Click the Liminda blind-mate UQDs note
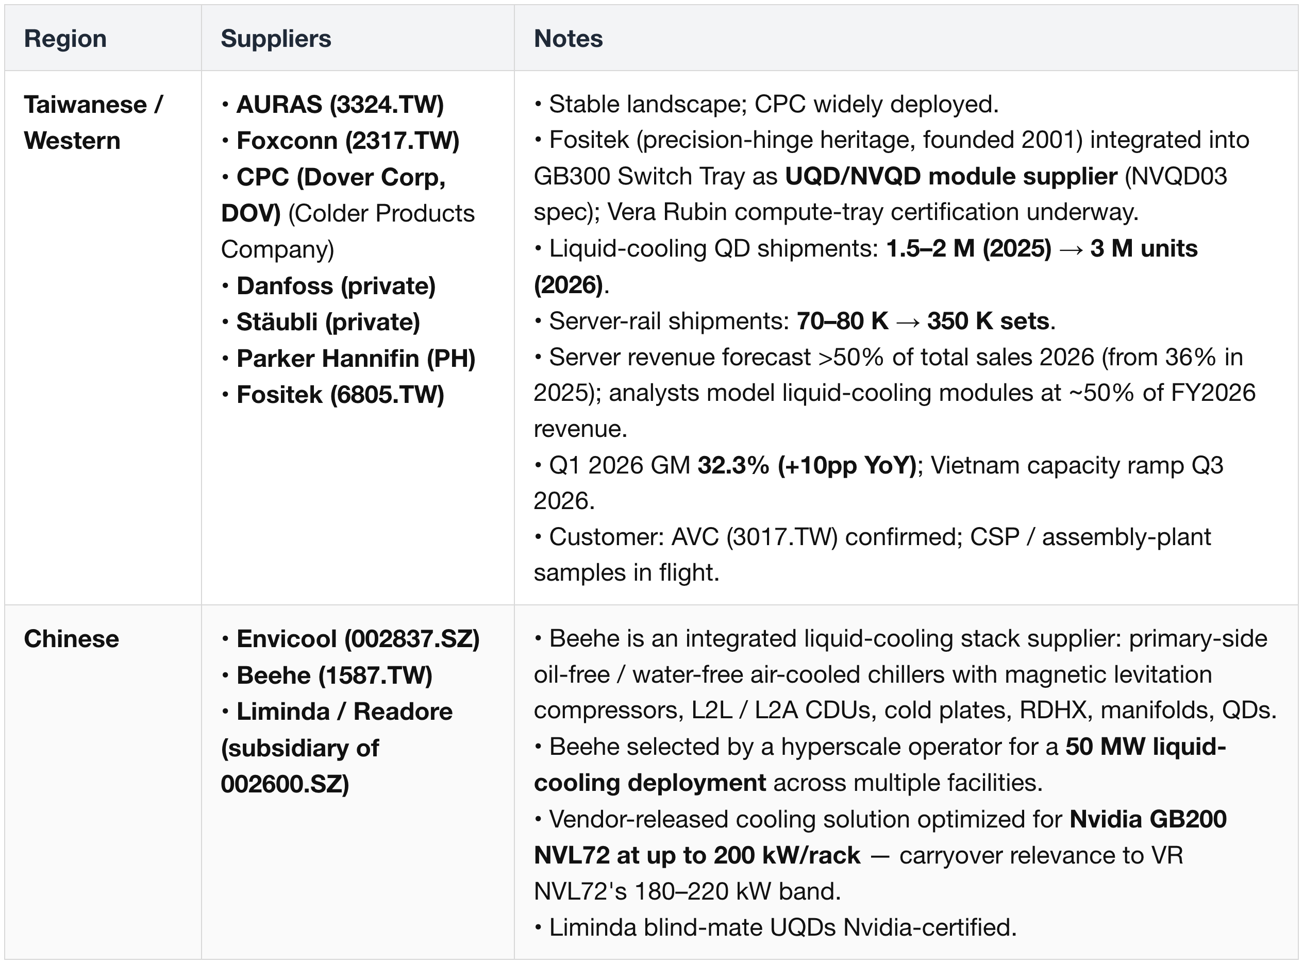 tap(775, 927)
